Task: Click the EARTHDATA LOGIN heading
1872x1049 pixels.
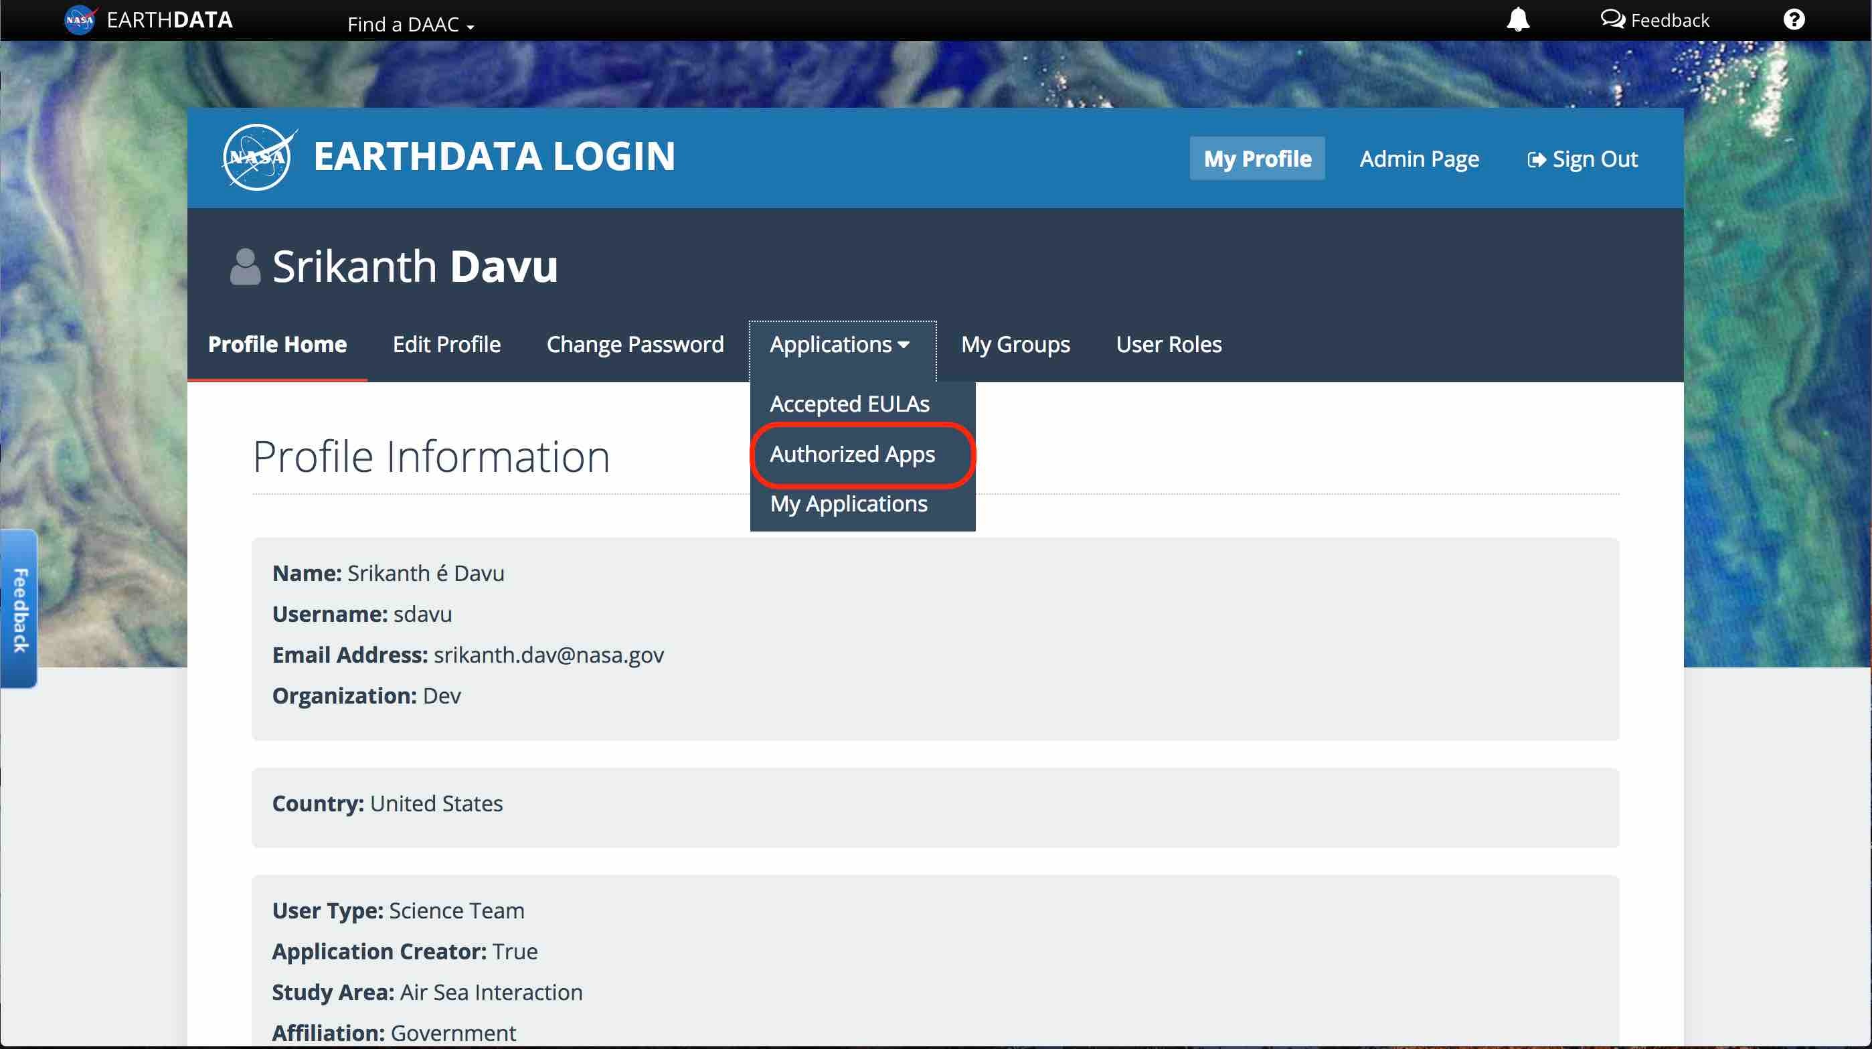Action: [x=494, y=157]
